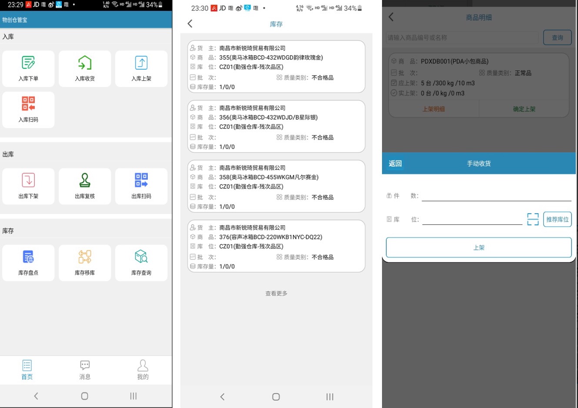Click 查看更多 to load more

point(276,294)
